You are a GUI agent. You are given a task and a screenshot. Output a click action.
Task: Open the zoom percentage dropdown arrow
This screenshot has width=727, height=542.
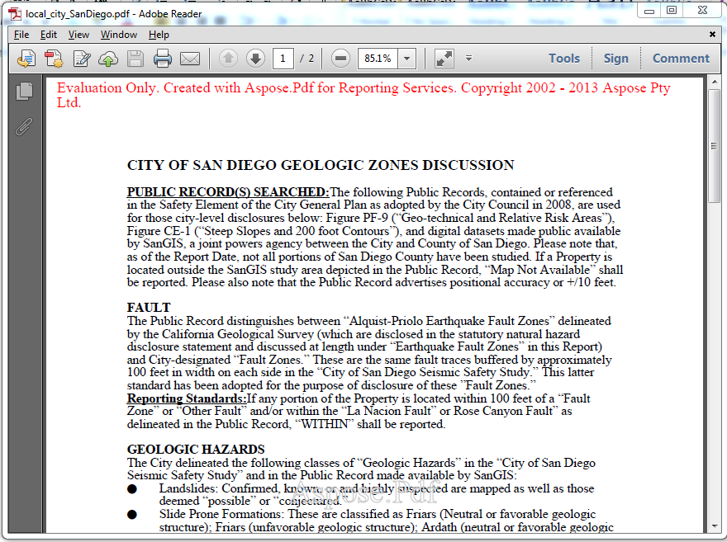406,59
